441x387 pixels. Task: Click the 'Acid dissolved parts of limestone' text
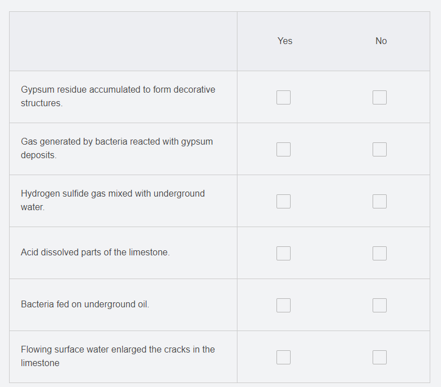coord(96,252)
